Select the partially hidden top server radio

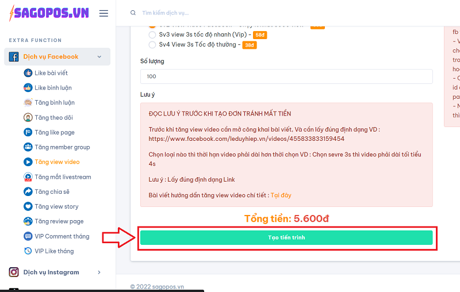152,26
